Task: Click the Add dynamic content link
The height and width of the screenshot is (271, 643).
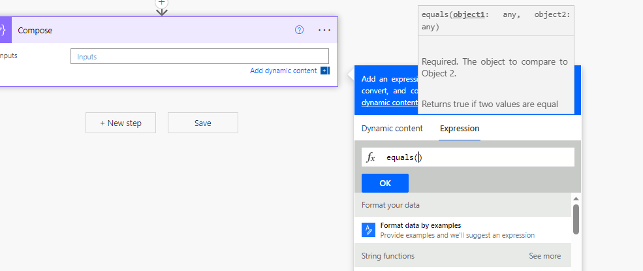Action: (283, 71)
